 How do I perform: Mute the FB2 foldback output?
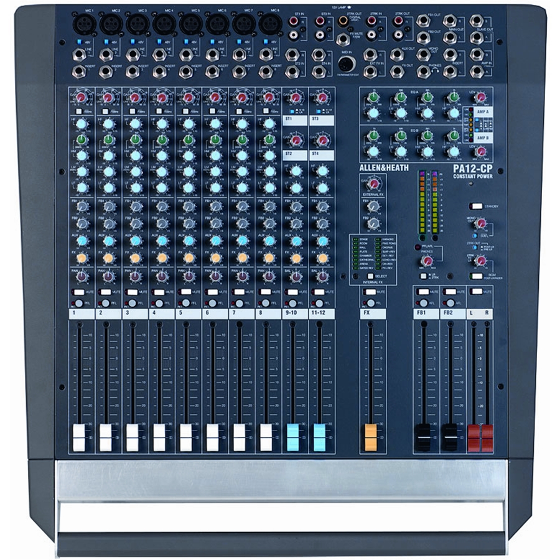tap(450, 292)
